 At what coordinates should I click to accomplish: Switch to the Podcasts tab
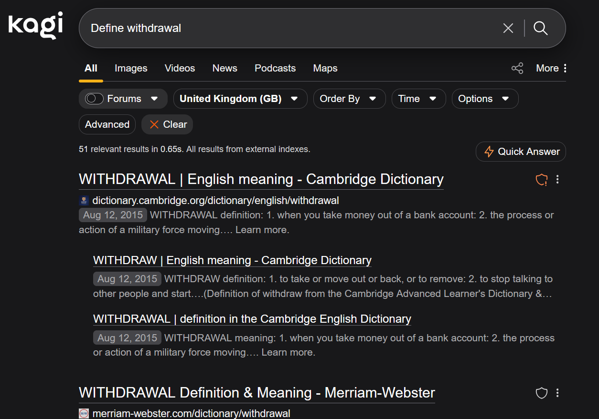275,68
